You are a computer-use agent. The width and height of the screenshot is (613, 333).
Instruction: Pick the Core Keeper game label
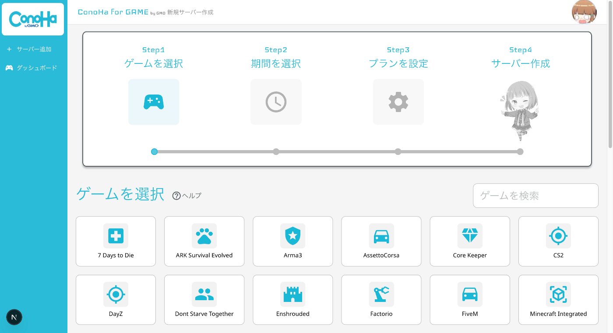pyautogui.click(x=470, y=256)
